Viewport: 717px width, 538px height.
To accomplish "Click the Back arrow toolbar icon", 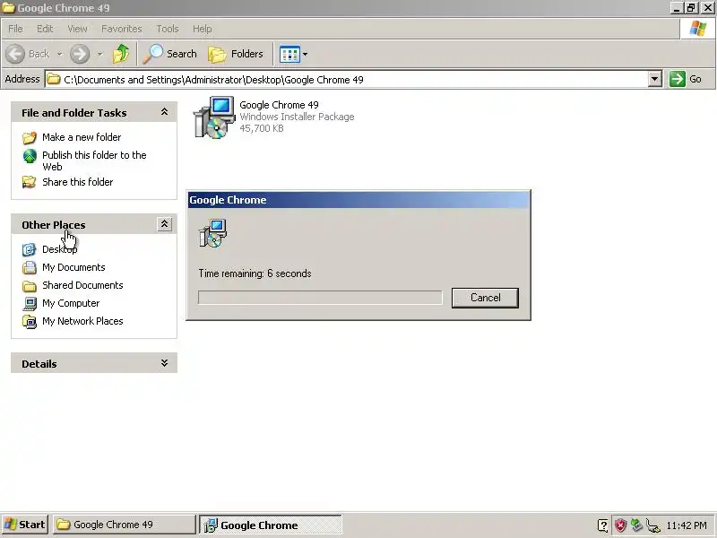I will coord(15,54).
